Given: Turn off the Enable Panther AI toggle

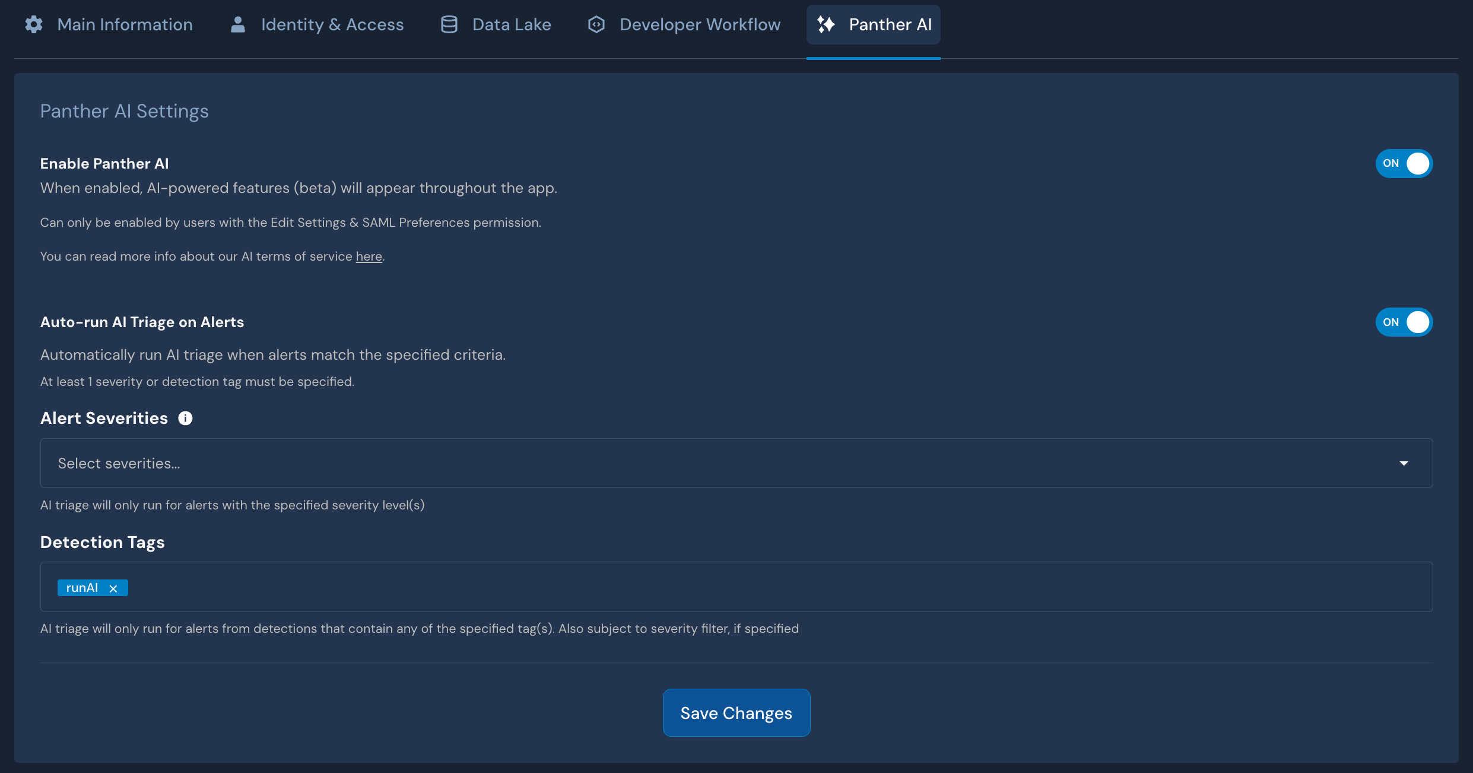Looking at the screenshot, I should [x=1404, y=163].
